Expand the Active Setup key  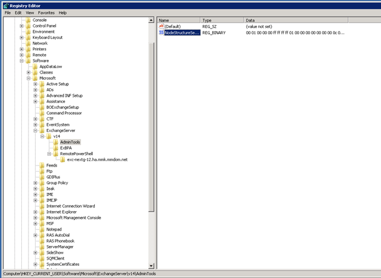[35, 84]
